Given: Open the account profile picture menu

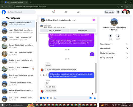Looking at the screenshot, I should click(x=128, y=12).
